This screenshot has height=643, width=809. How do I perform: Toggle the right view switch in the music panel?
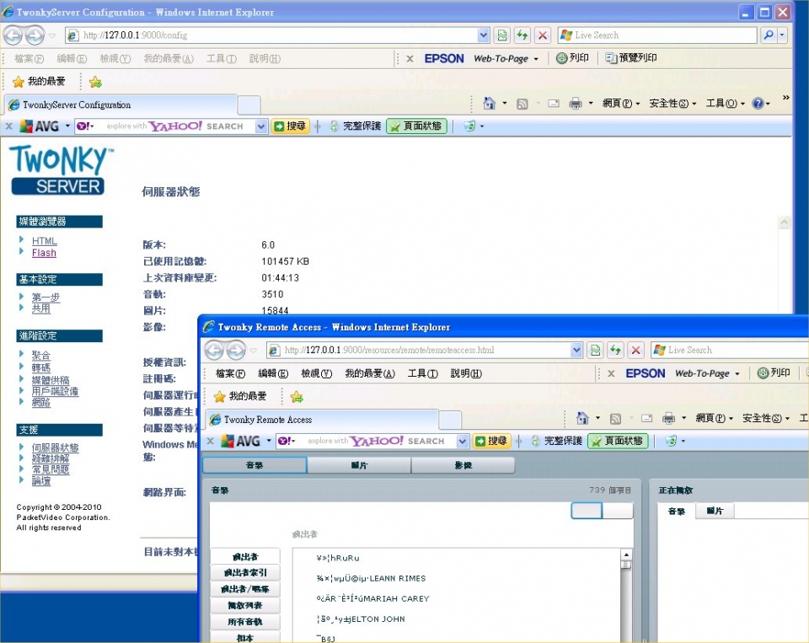(x=618, y=511)
